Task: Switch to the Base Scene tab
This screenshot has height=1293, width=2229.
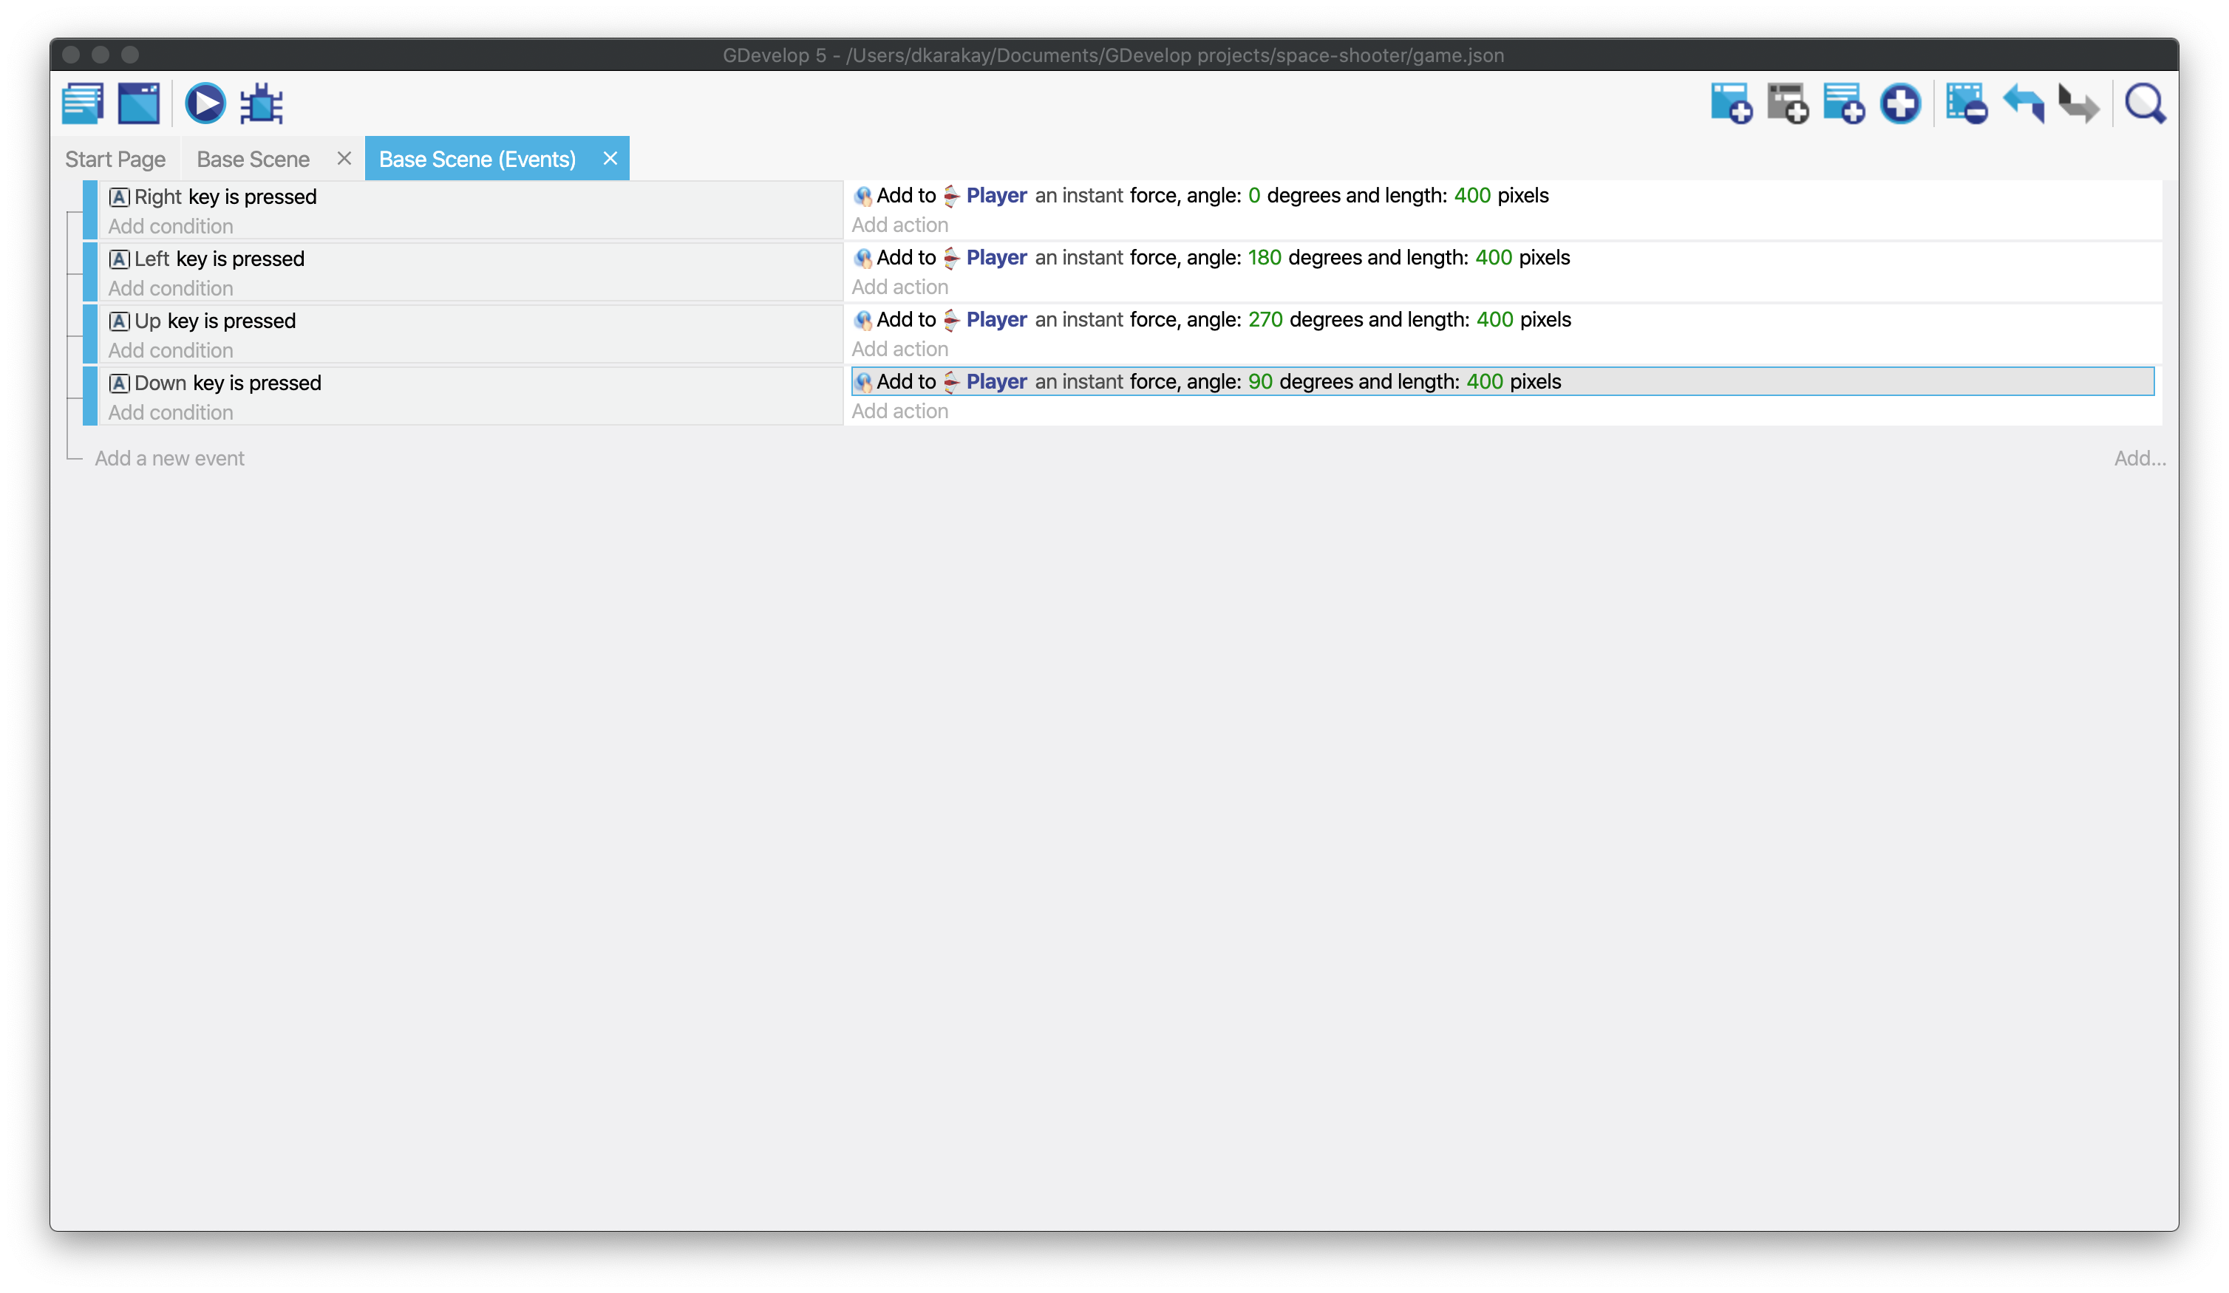Action: [253, 159]
